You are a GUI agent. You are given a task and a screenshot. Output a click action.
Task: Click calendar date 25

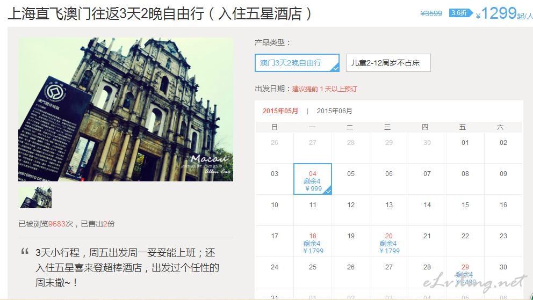pos(313,267)
